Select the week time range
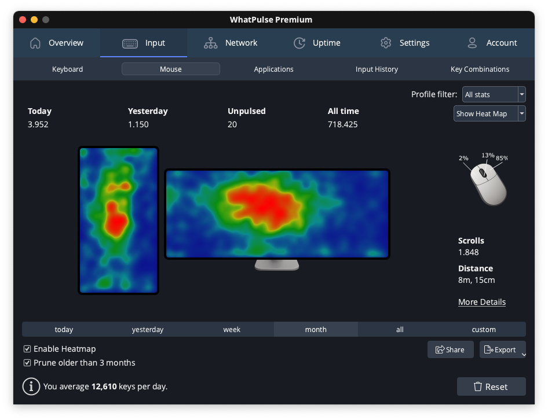Viewport: 548px width, 420px height. point(232,329)
